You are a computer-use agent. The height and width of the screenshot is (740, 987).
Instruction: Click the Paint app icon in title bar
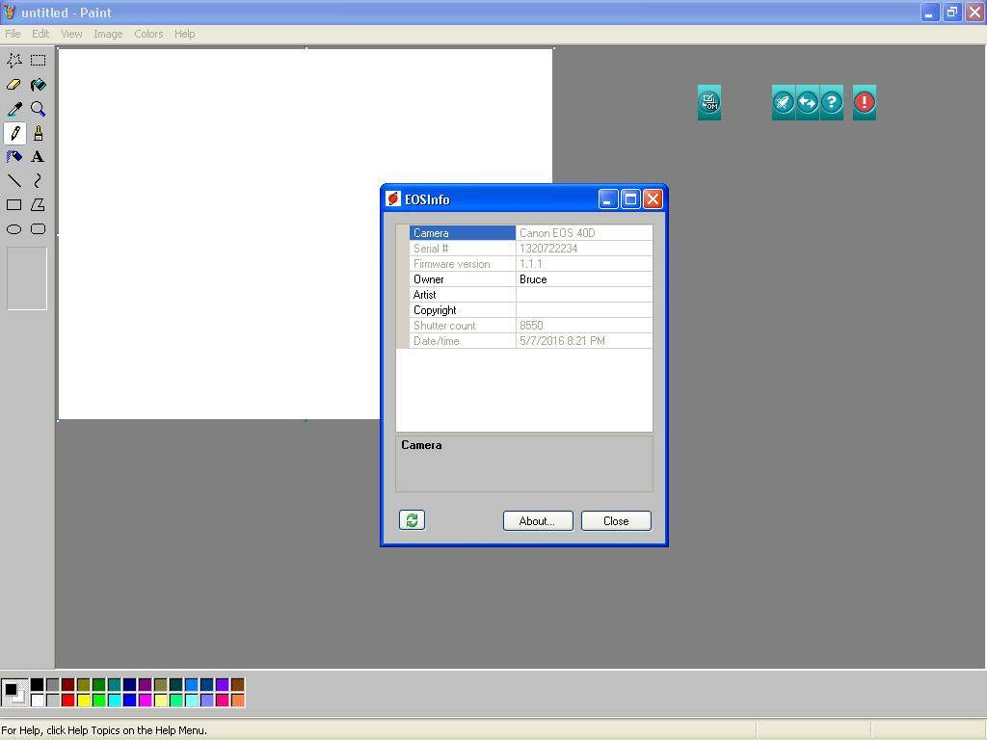coord(10,12)
